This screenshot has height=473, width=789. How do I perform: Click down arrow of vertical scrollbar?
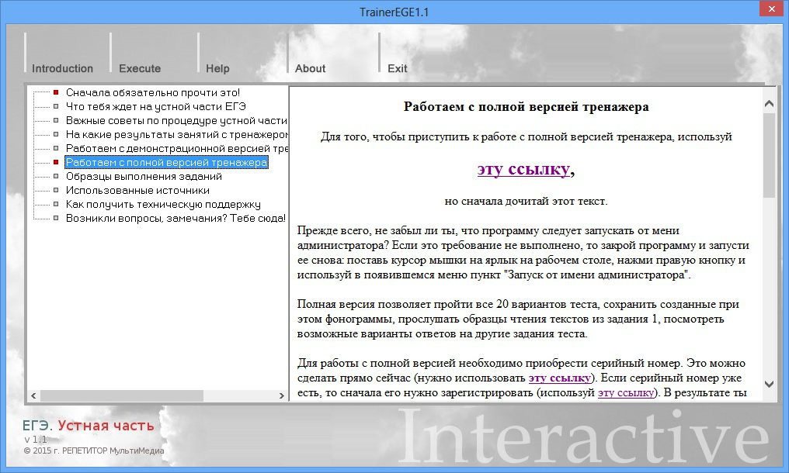(769, 385)
